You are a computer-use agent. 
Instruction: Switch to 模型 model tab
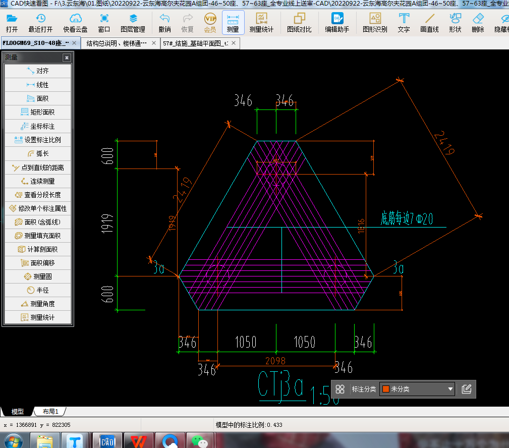[x=17, y=412]
